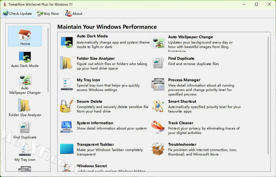Launch Secure Delete padlock icon
Screen dimensions: 276x177
coord(66,106)
